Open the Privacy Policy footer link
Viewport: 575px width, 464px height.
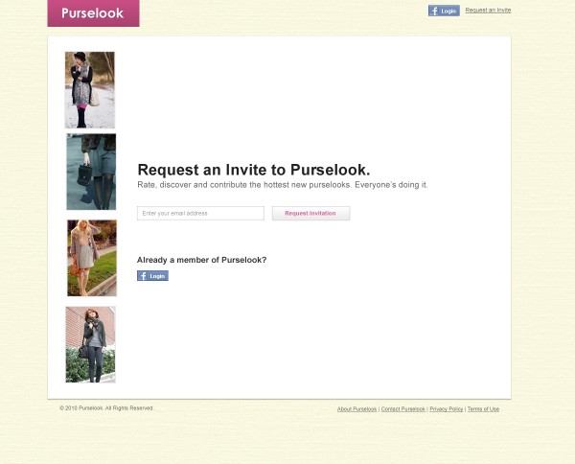[x=447, y=409]
